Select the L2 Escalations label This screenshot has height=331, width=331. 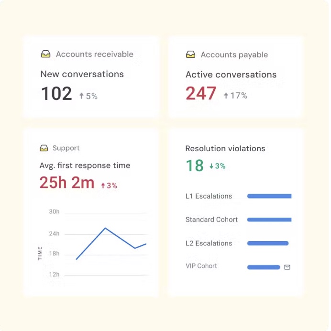209,243
